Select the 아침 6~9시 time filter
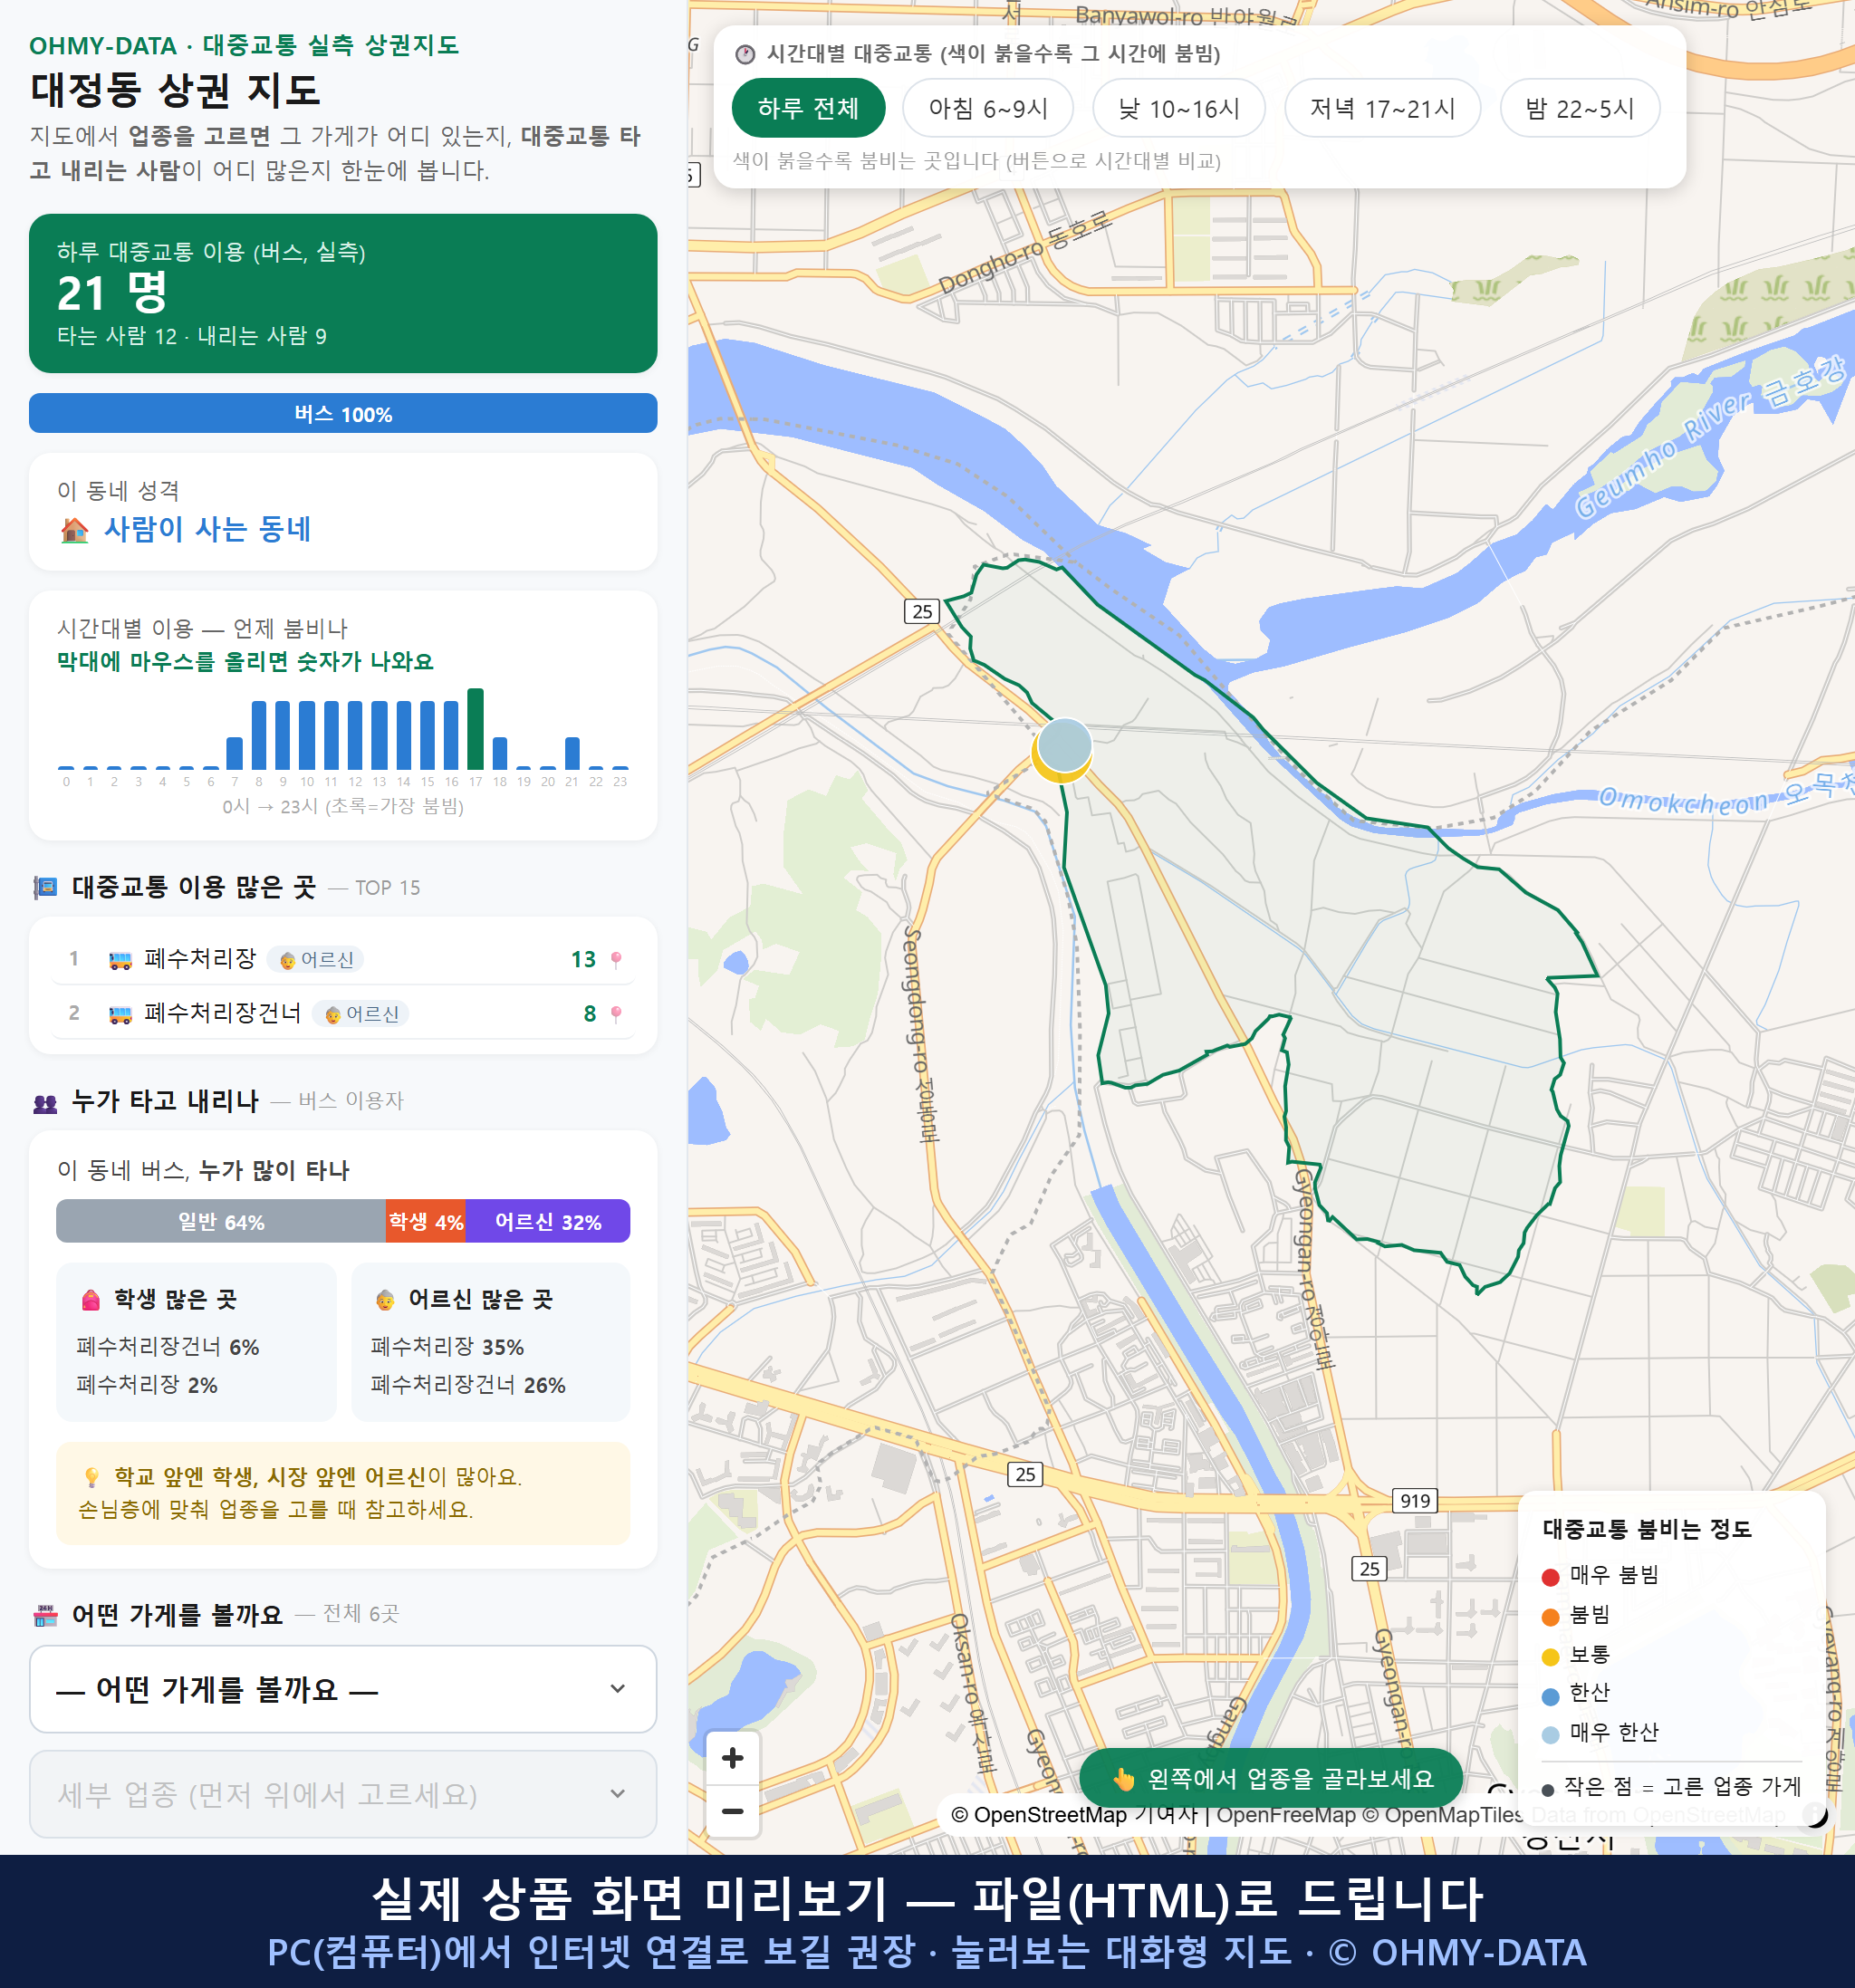This screenshot has width=1855, height=1988. (x=988, y=108)
